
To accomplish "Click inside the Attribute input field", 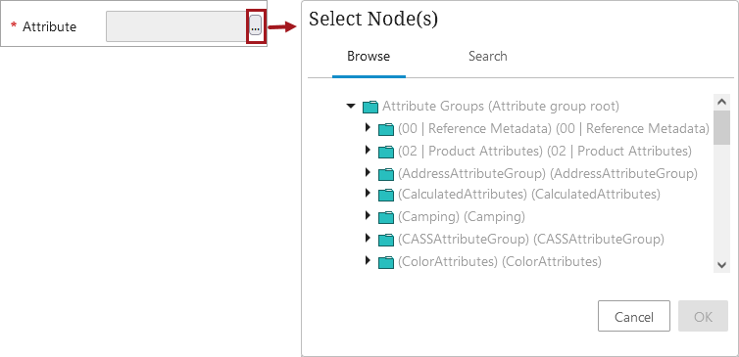I will [176, 26].
